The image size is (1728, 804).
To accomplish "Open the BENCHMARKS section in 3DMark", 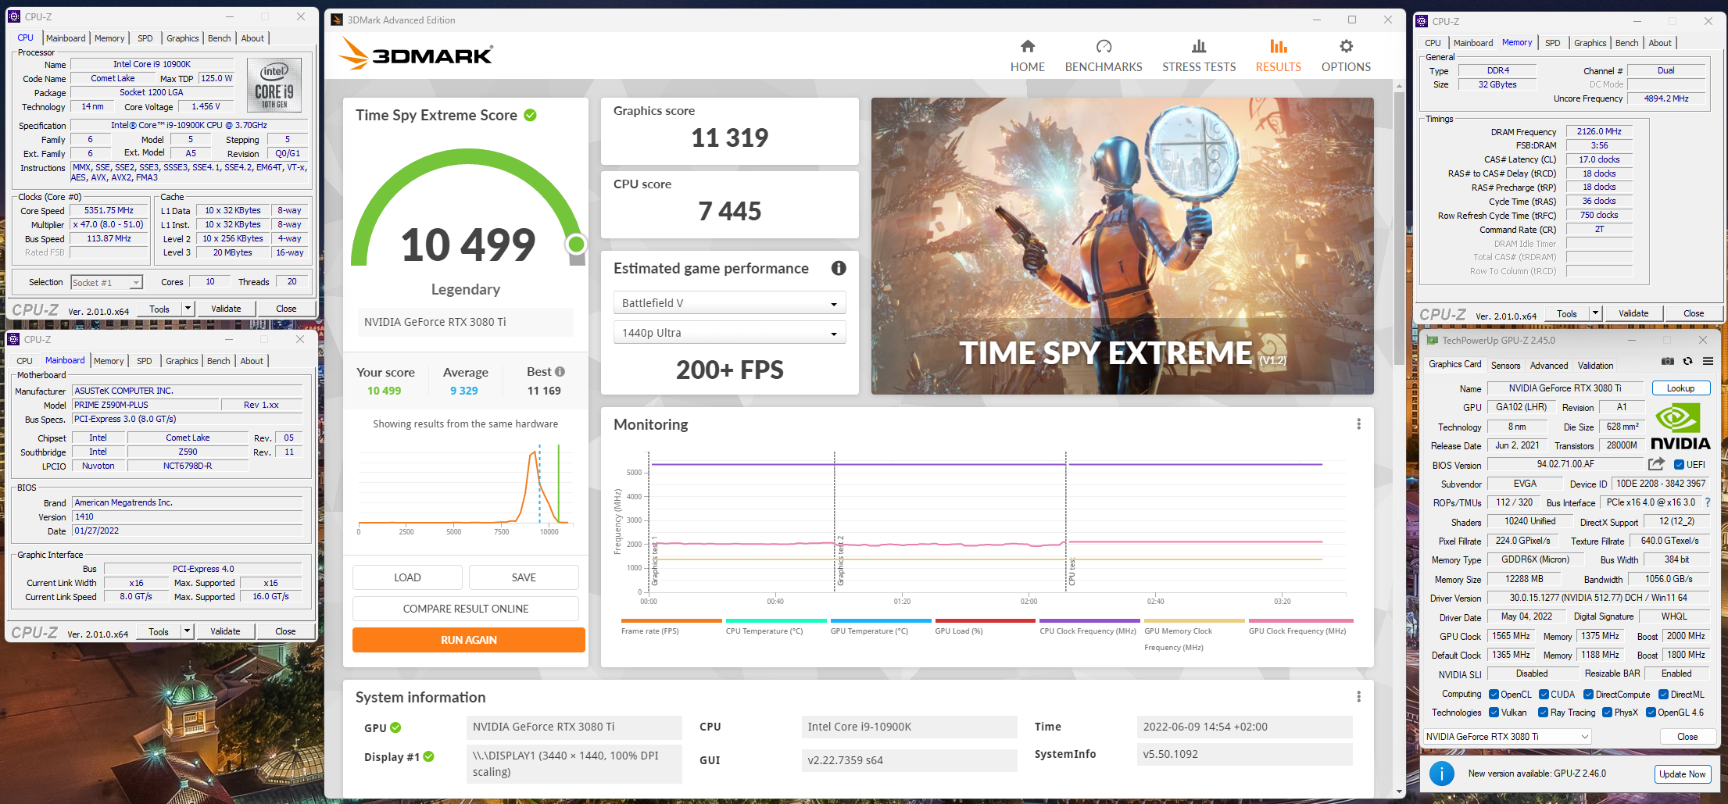I will [x=1103, y=56].
